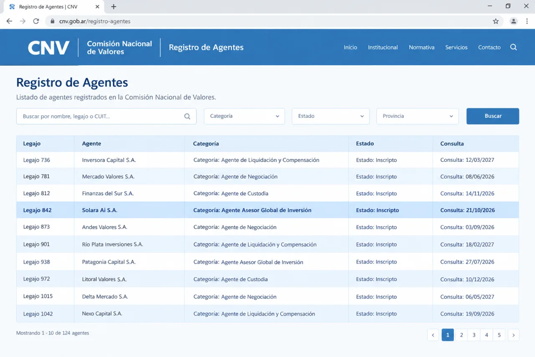
Task: Select the Solara Ai S.A. agent row
Action: [267, 210]
